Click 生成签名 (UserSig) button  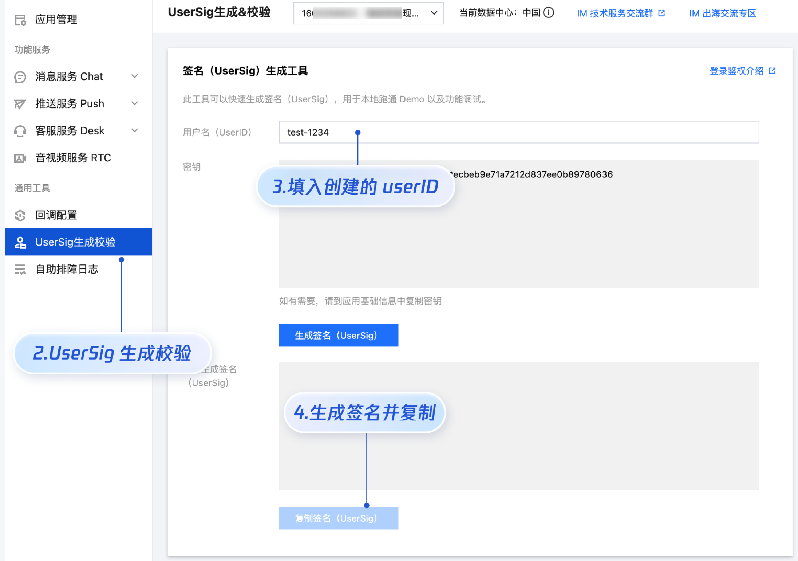[x=338, y=335]
